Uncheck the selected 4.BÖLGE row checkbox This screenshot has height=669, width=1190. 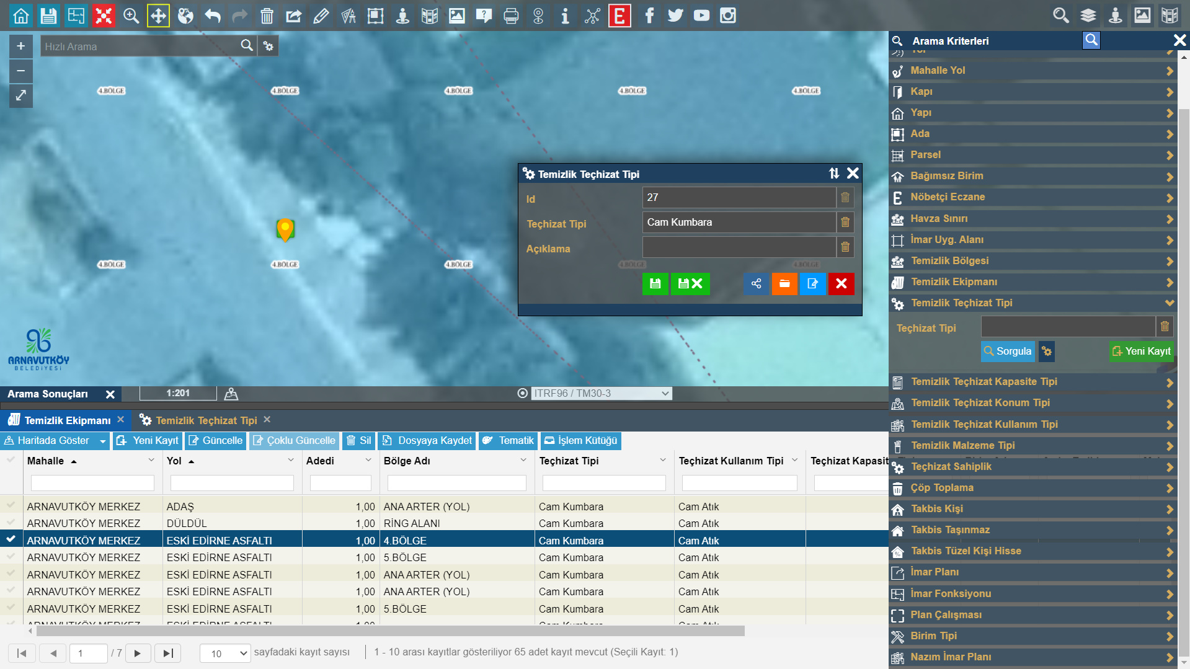11,539
